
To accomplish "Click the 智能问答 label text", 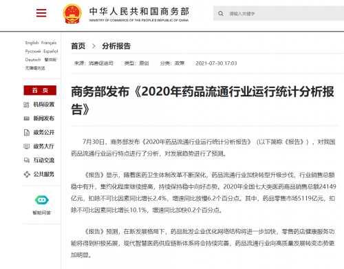I will point(41,213).
